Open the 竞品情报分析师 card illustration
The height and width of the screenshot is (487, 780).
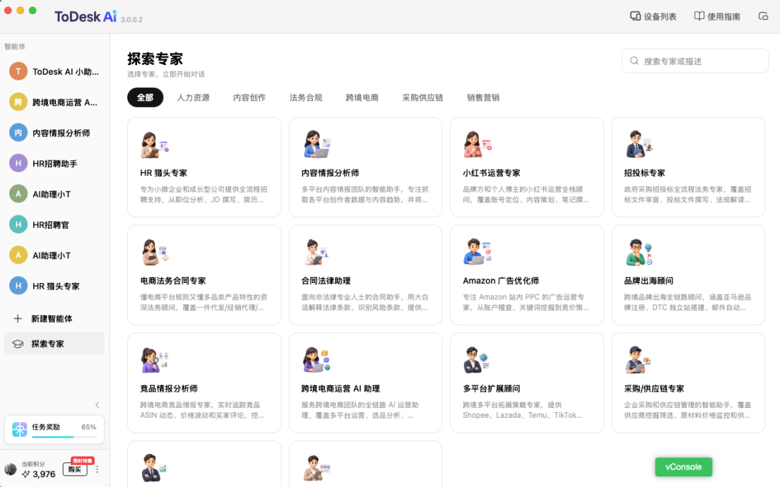click(155, 360)
